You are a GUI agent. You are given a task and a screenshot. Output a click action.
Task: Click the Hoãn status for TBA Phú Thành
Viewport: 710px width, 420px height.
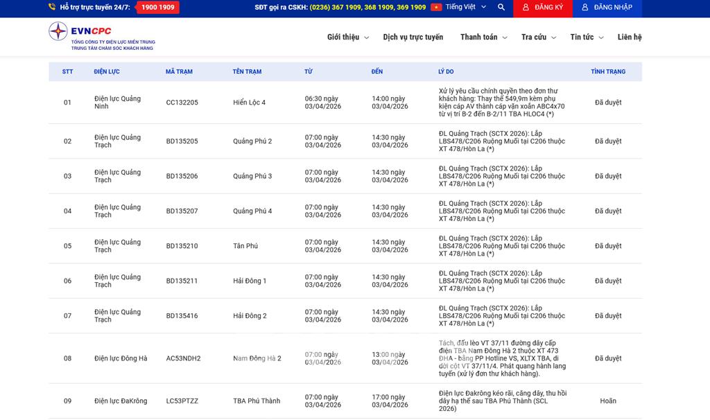(607, 401)
